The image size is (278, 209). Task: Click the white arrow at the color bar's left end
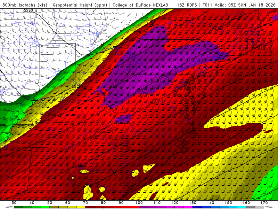(x=9, y=207)
